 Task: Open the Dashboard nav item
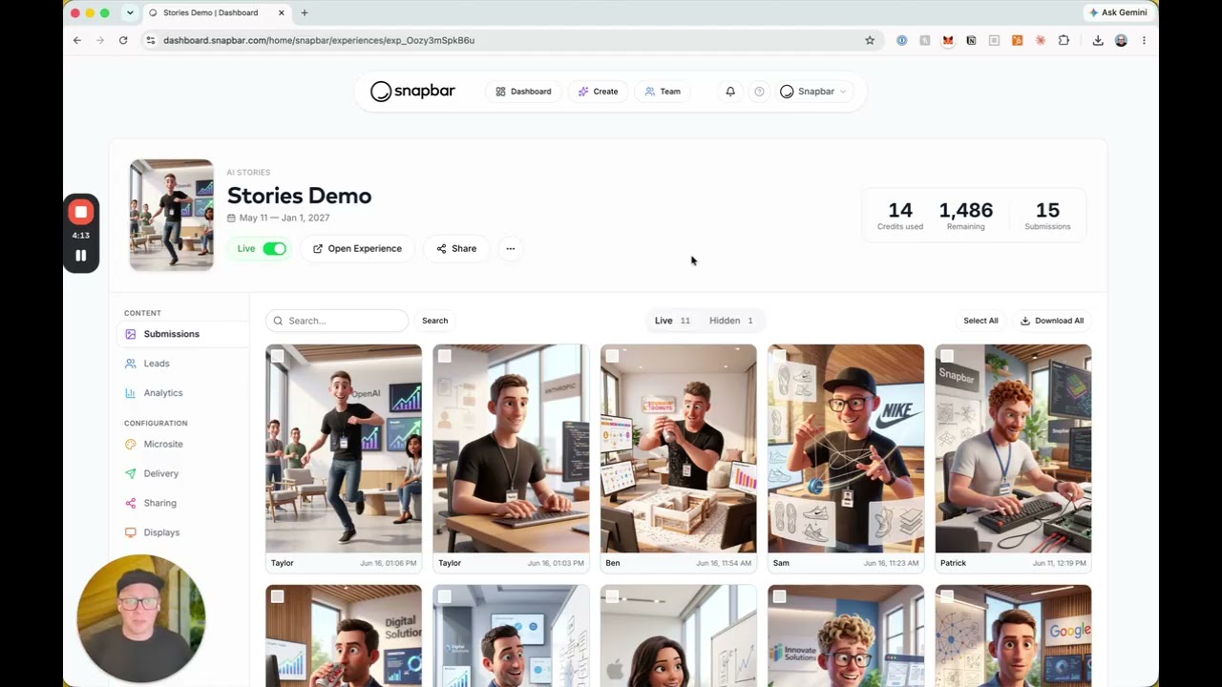523,92
